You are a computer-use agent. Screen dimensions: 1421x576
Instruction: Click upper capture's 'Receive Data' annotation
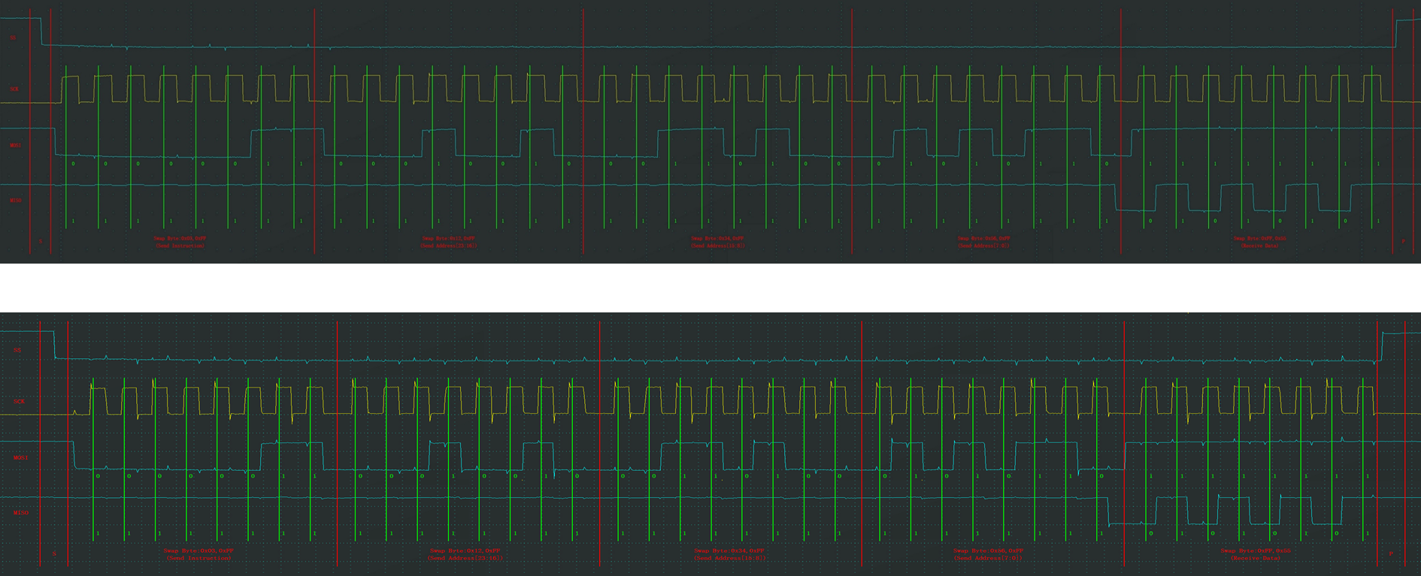pos(1259,246)
